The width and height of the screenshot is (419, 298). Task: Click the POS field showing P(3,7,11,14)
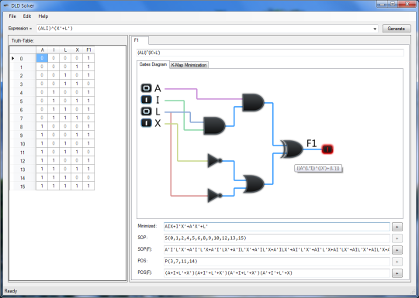(x=276, y=261)
